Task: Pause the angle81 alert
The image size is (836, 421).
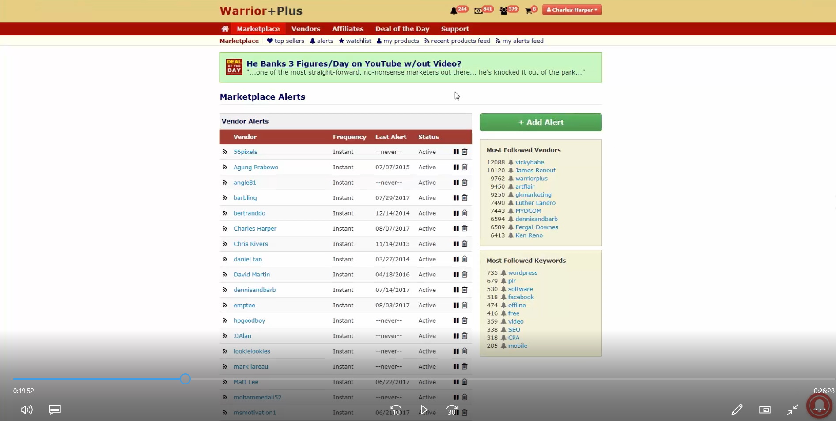Action: tap(456, 183)
